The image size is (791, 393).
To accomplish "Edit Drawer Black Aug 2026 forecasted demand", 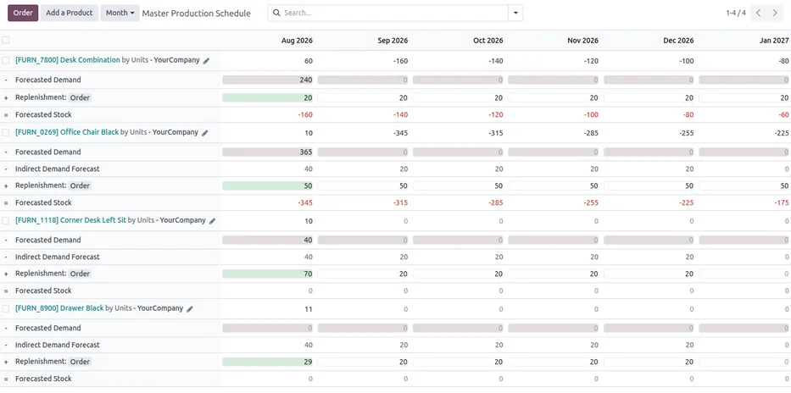I will click(267, 328).
